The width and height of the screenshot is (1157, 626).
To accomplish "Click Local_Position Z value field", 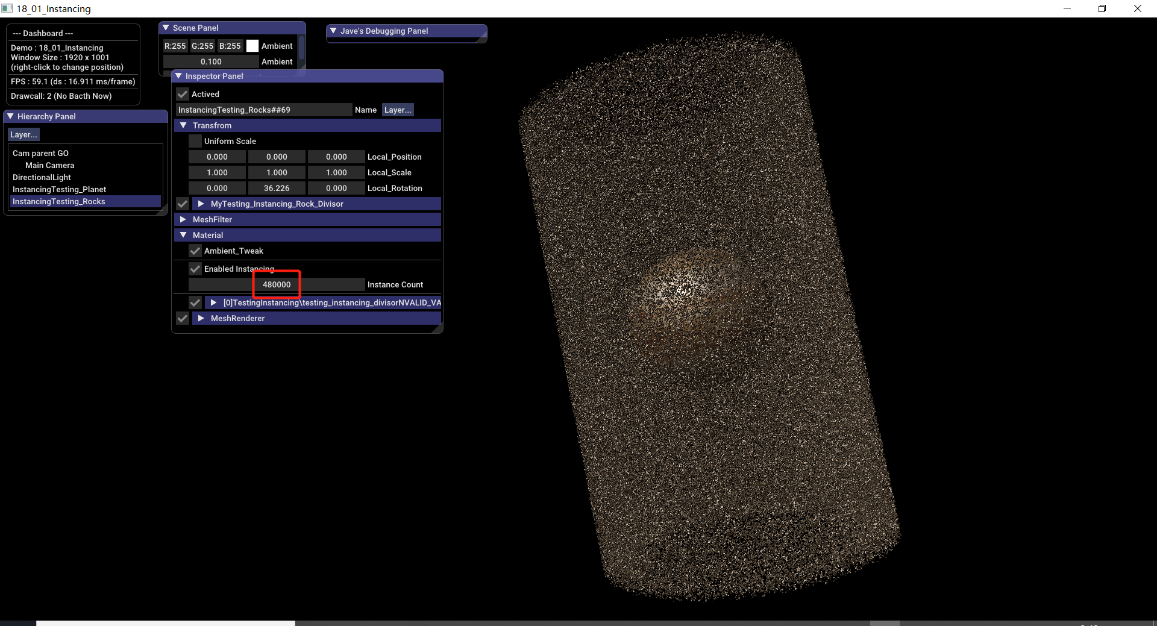I will [336, 157].
